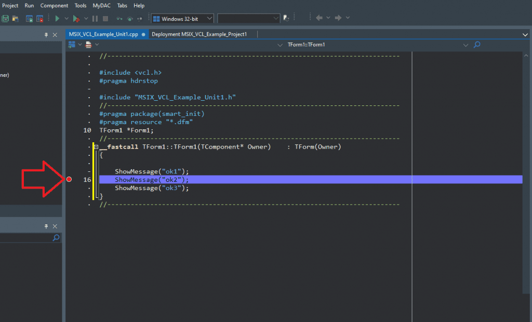Pin the lower left panel
Image resolution: width=532 pixels, height=322 pixels.
tap(46, 226)
